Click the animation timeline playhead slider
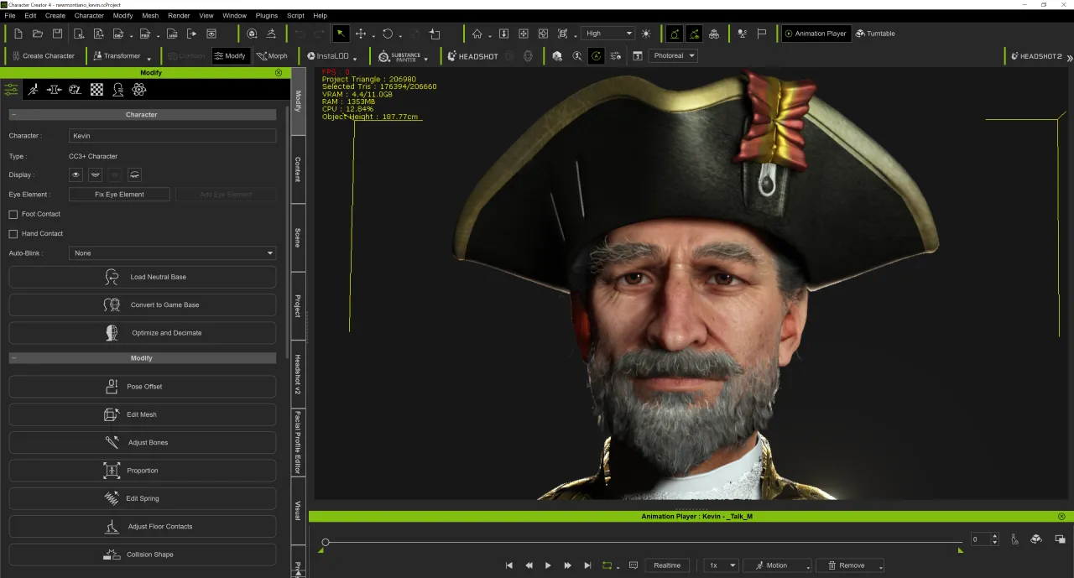This screenshot has width=1074, height=578. [x=326, y=542]
